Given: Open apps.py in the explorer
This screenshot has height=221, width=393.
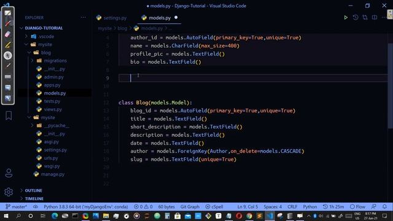Looking at the screenshot, I should click(x=52, y=85).
